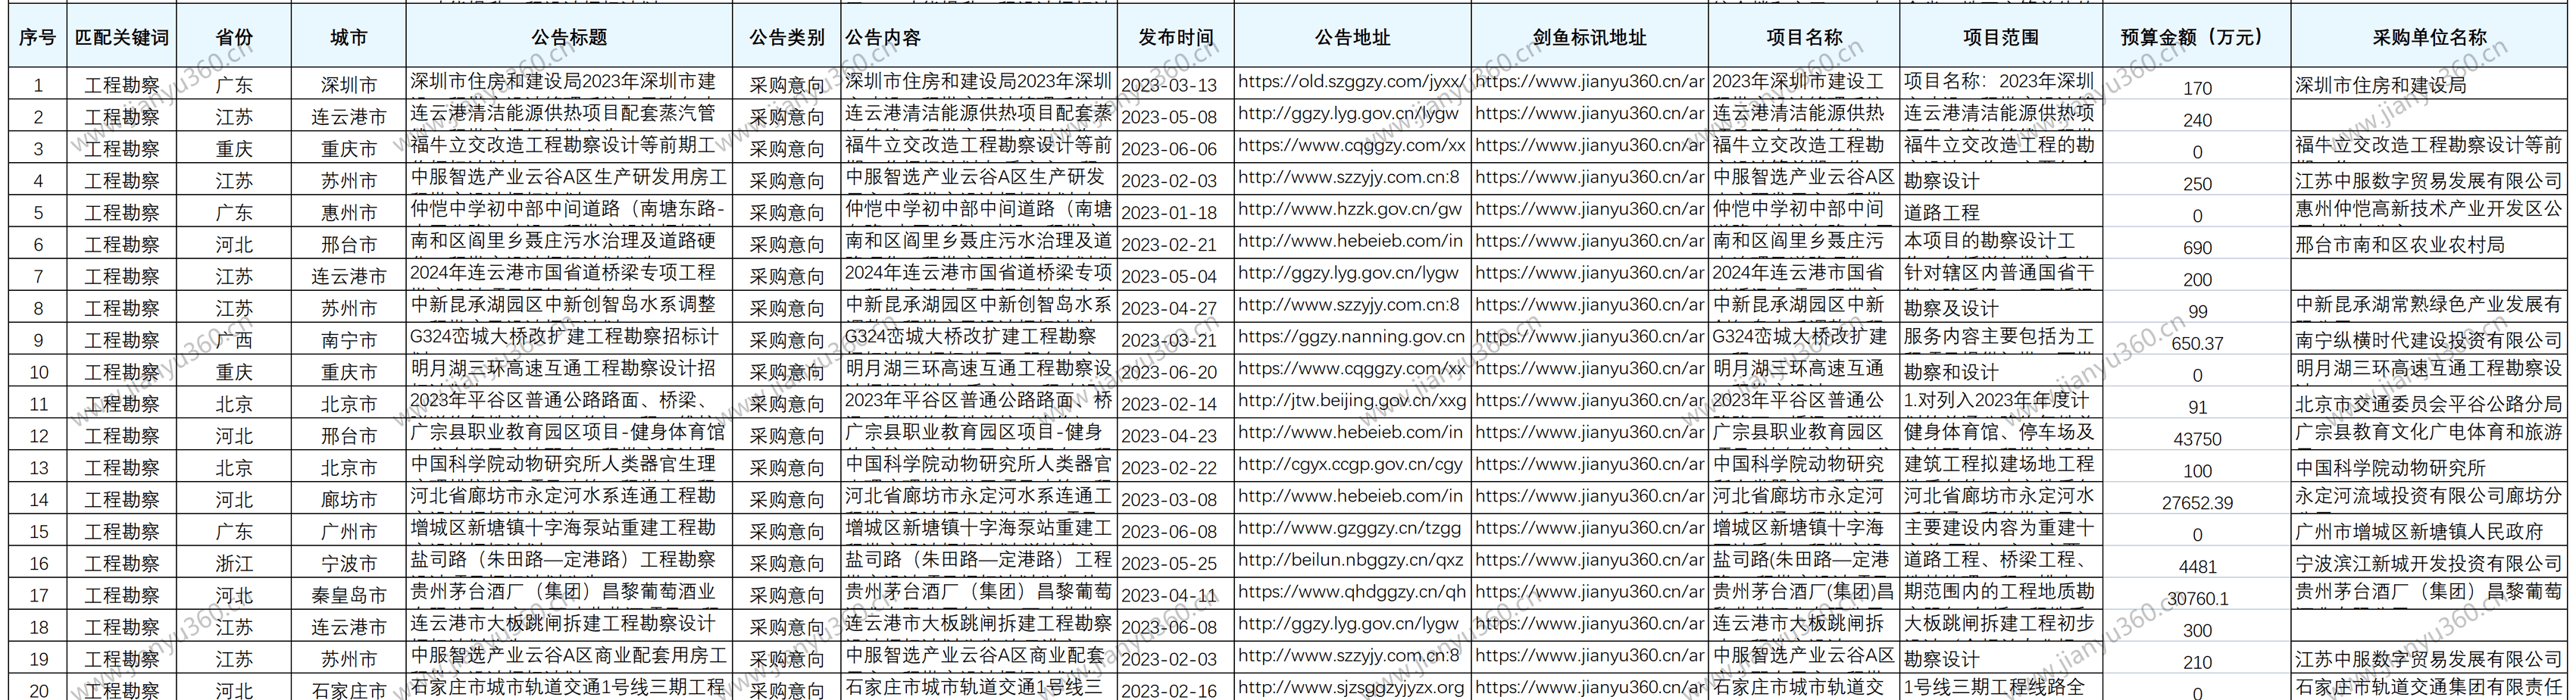Select title cell 福牛立交改造工程勘察设计等前期工

click(569, 146)
